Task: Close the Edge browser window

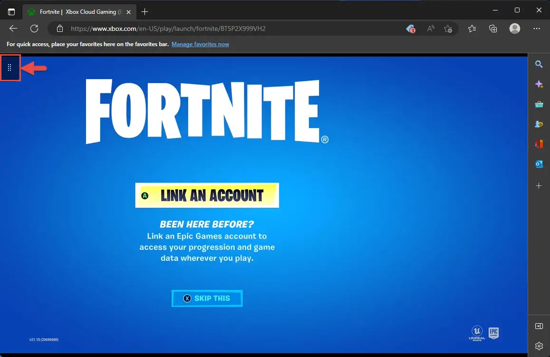Action: (x=539, y=10)
